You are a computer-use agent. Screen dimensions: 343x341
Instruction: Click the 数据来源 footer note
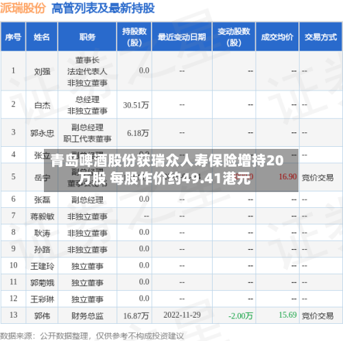point(92,336)
